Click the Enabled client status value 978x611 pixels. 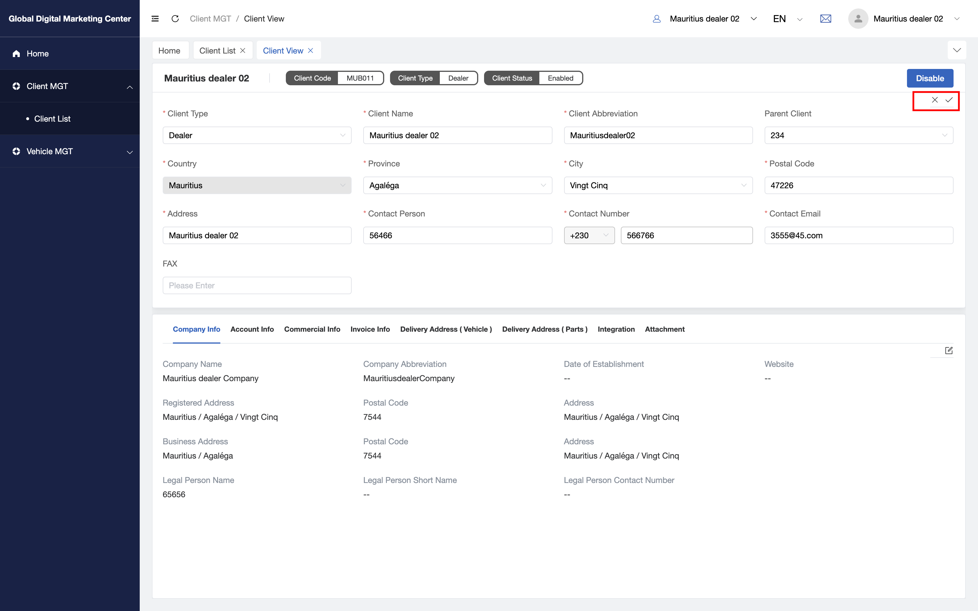[561, 78]
